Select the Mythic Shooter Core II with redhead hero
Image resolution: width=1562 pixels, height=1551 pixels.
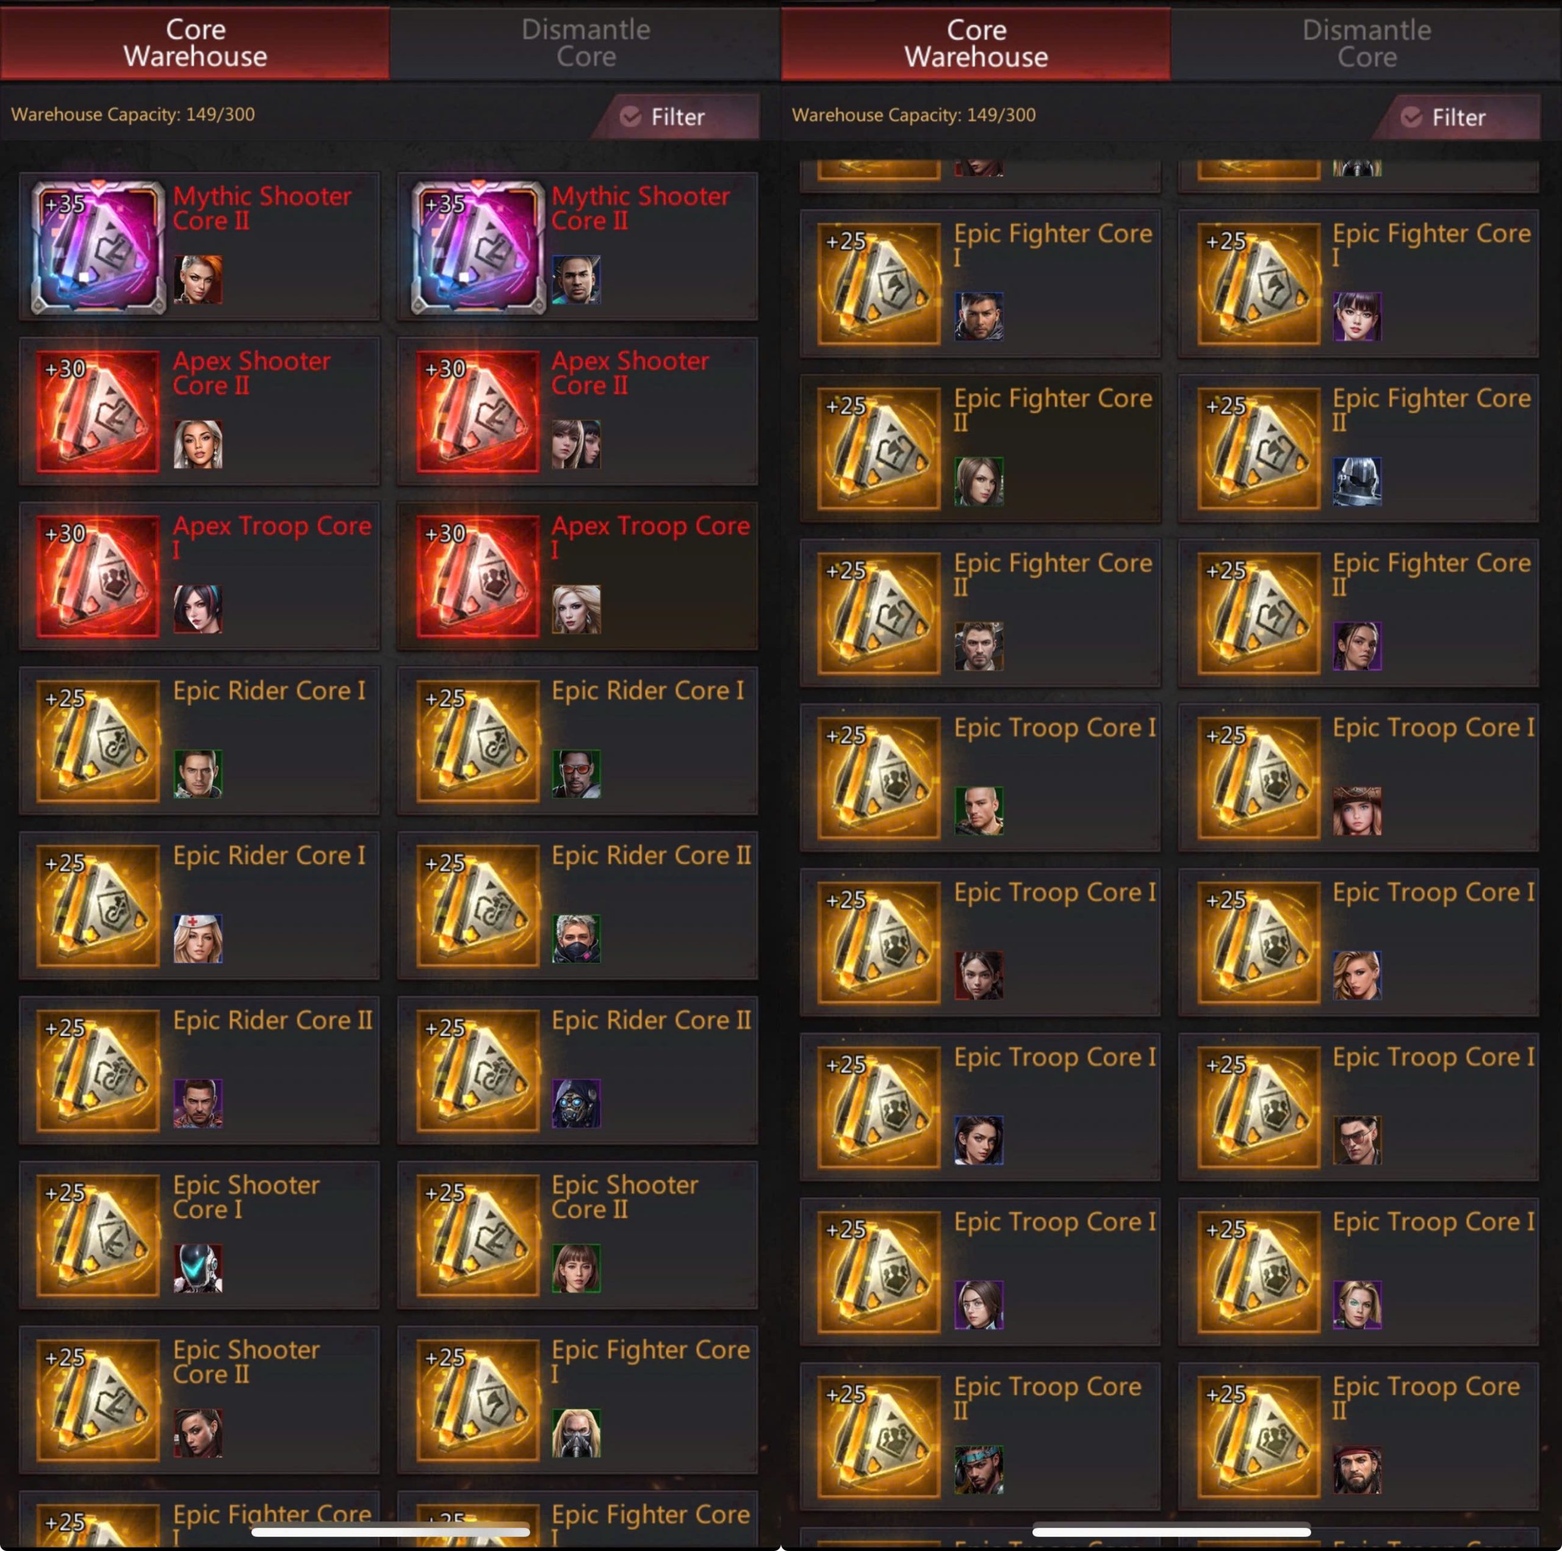point(199,246)
